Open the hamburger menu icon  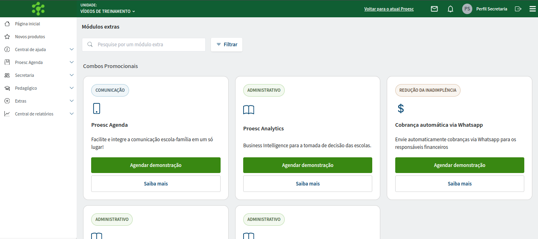point(532,9)
